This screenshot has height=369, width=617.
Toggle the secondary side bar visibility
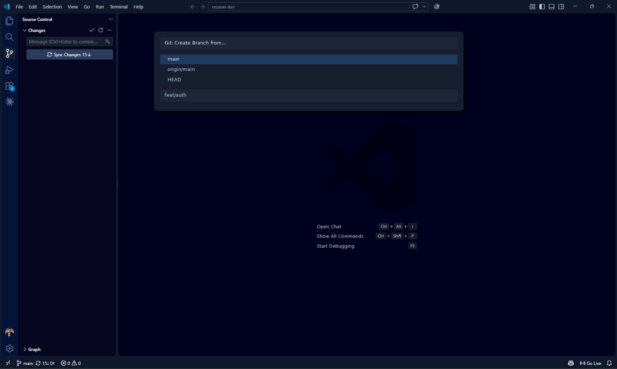tap(561, 7)
